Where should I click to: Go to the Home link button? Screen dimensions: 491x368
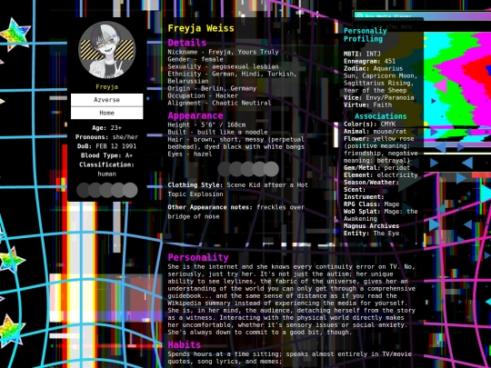click(106, 113)
